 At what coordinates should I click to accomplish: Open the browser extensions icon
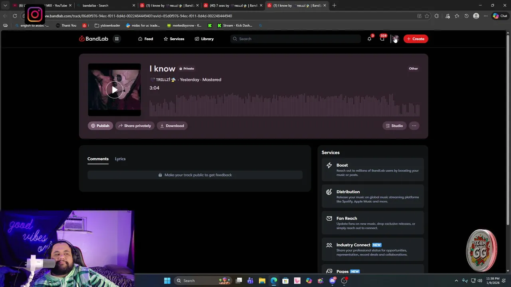pyautogui.click(x=436, y=16)
